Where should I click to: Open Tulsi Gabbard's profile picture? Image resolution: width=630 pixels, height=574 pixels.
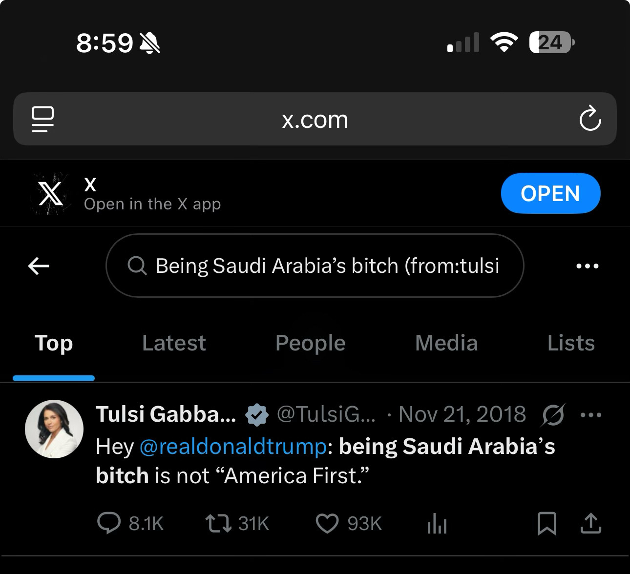point(54,429)
